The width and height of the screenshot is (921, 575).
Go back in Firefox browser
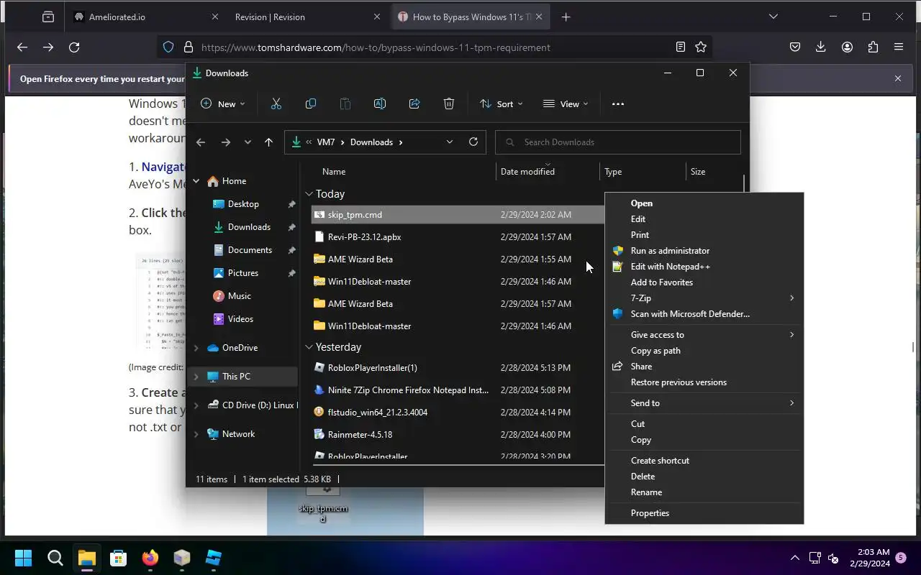(x=22, y=47)
